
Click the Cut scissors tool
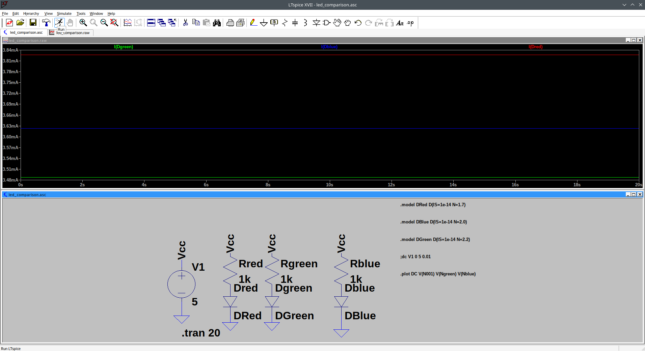pyautogui.click(x=185, y=23)
